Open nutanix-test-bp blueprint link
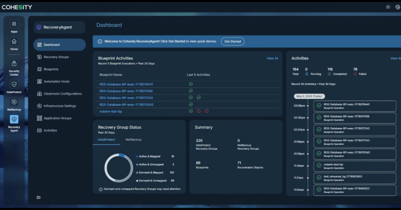 [111, 111]
